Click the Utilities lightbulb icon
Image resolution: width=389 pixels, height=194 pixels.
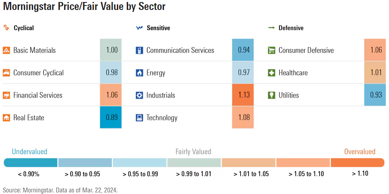(x=271, y=95)
